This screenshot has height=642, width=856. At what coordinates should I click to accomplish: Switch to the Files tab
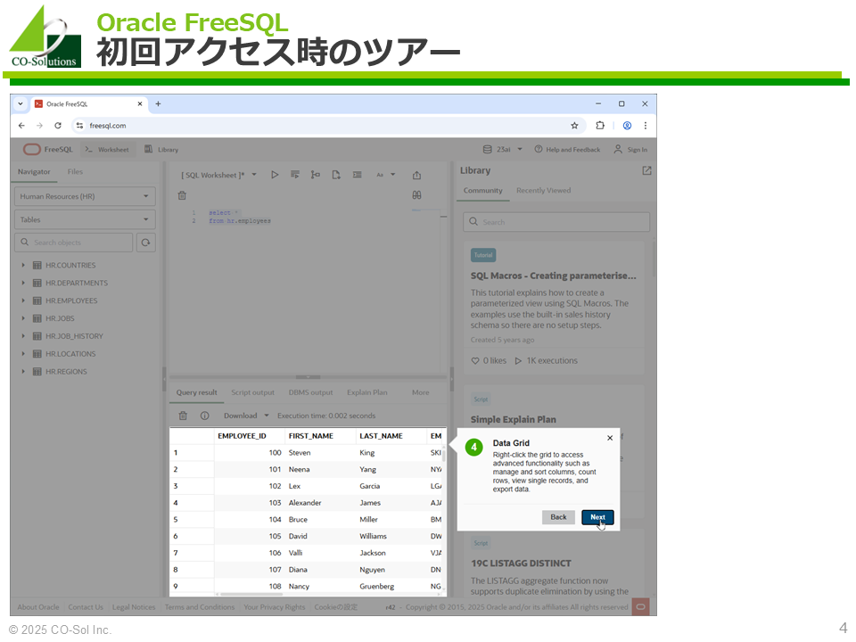pos(75,172)
